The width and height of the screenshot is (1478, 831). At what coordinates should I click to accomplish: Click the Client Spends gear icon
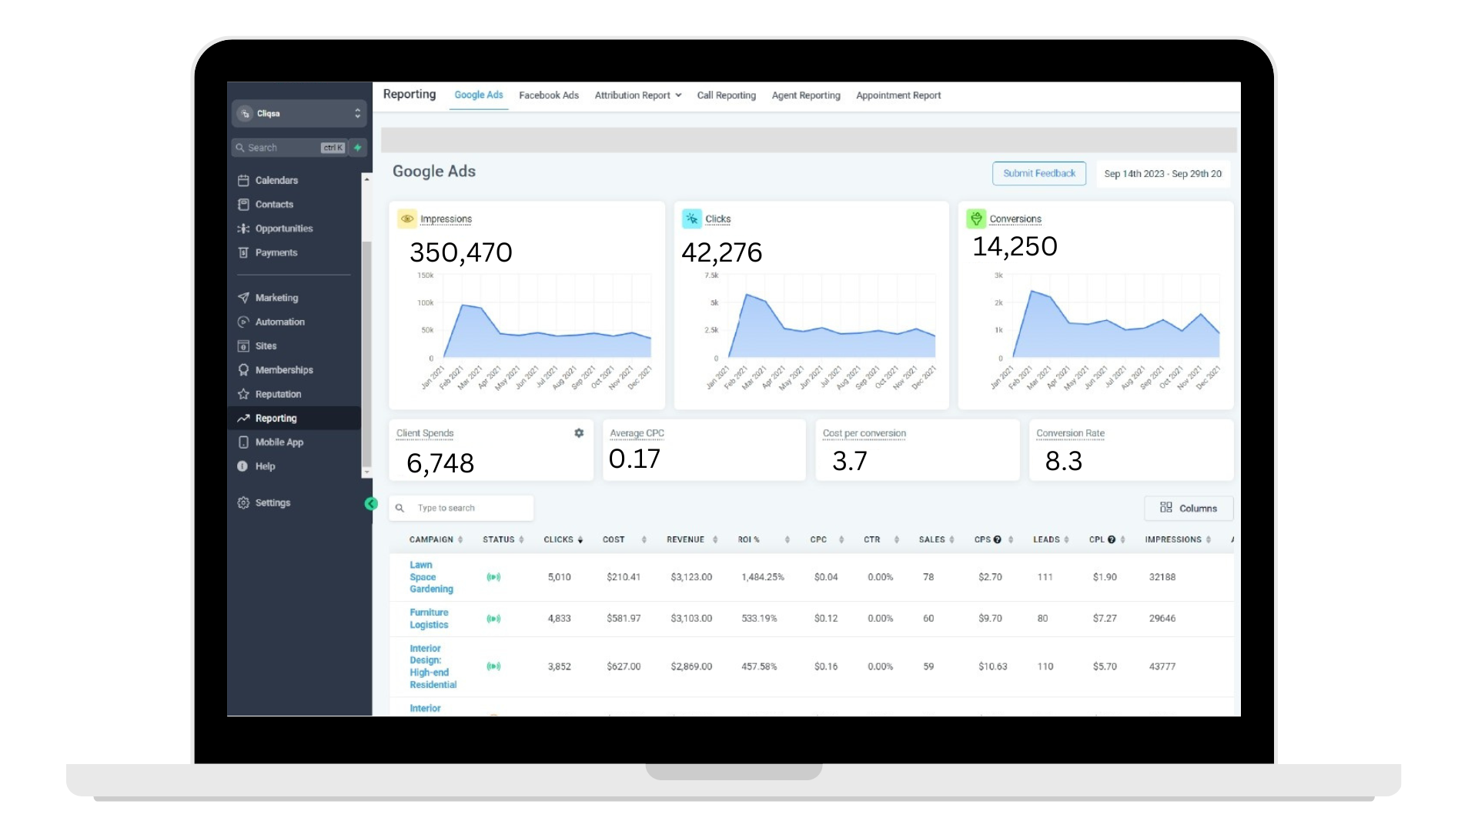coord(579,433)
